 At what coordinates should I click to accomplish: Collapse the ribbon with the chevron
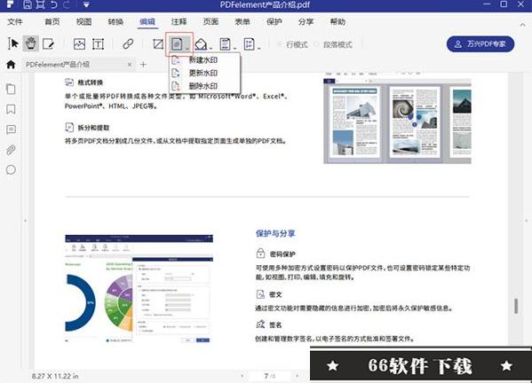click(x=522, y=25)
